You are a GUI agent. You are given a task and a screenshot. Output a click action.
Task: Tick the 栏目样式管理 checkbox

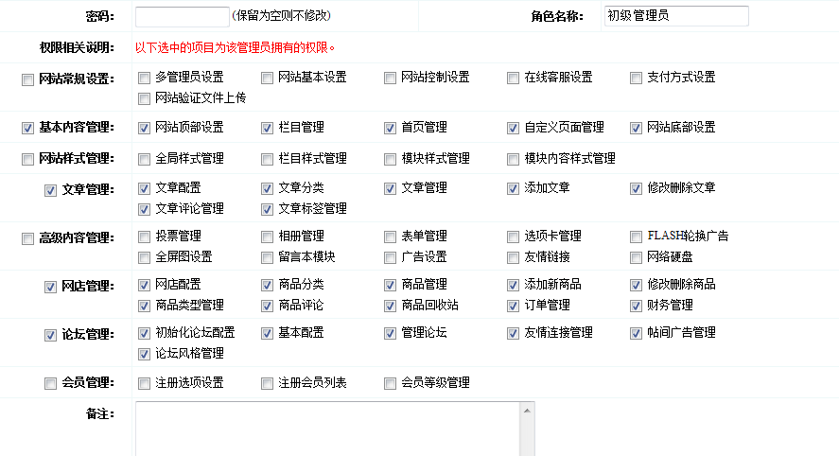[x=267, y=160]
